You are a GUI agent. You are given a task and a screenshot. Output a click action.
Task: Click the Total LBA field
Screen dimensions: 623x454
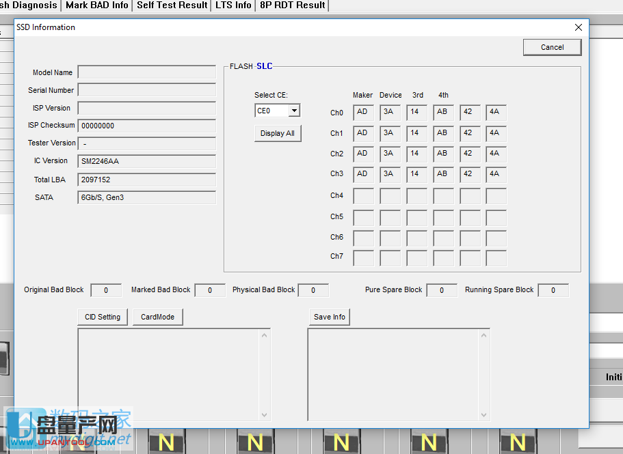[146, 180]
